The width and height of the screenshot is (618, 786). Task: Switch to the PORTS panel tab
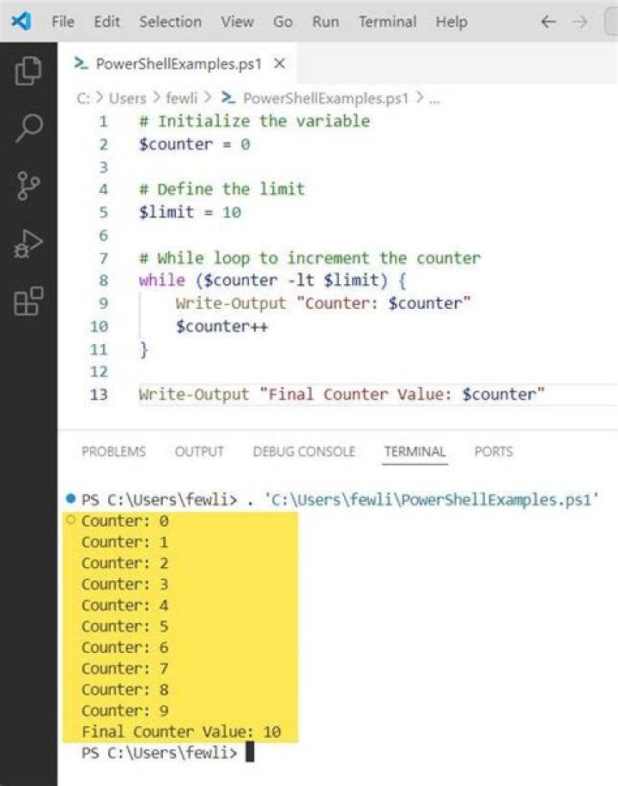(494, 451)
